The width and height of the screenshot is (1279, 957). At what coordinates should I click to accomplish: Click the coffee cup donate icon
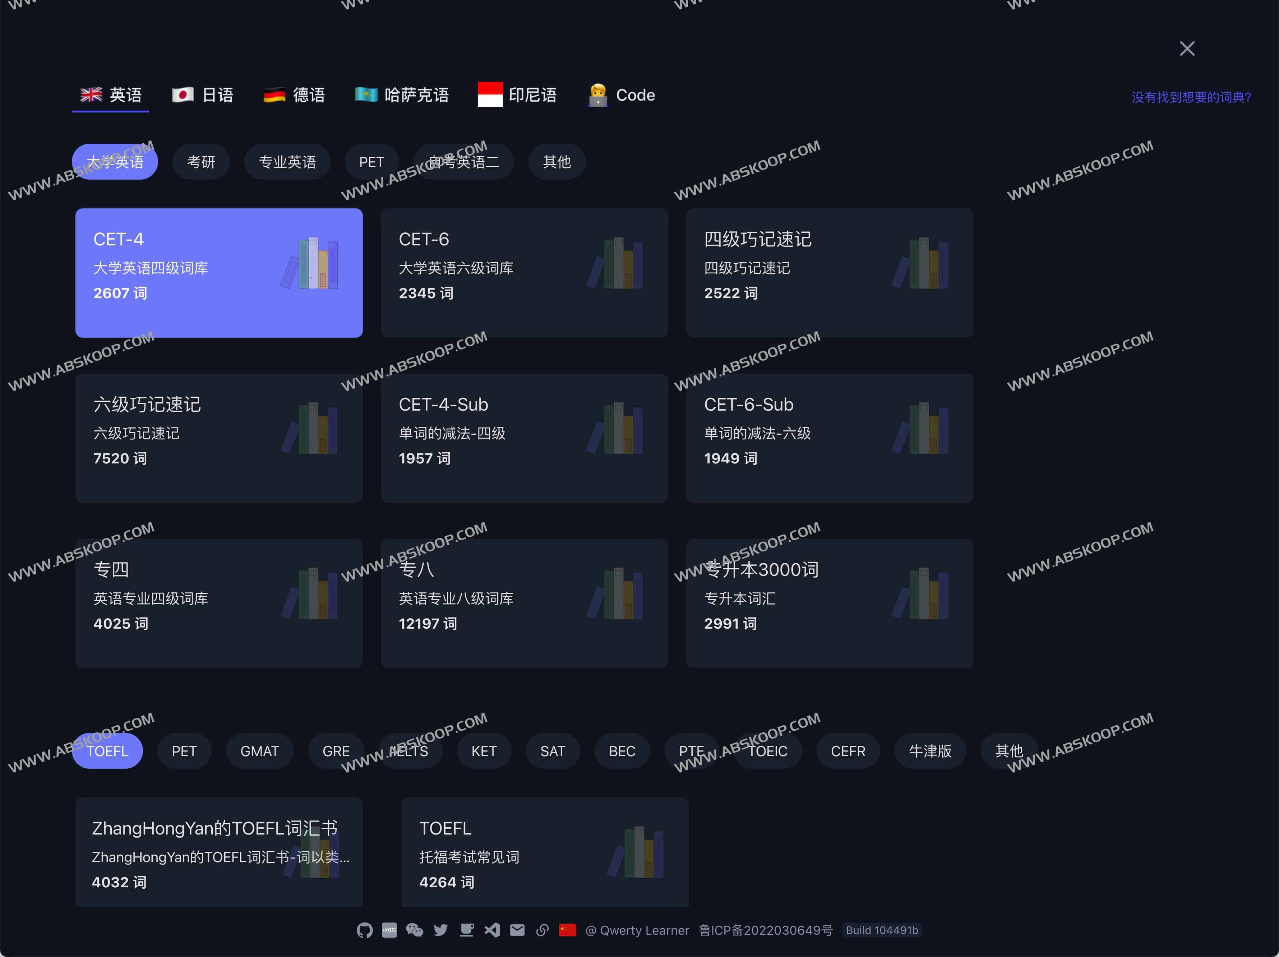[467, 930]
